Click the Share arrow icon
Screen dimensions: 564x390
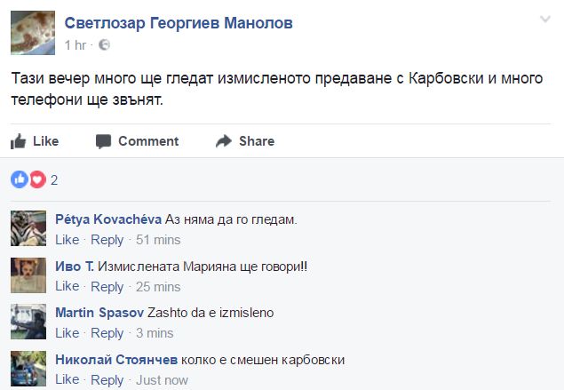(x=223, y=141)
